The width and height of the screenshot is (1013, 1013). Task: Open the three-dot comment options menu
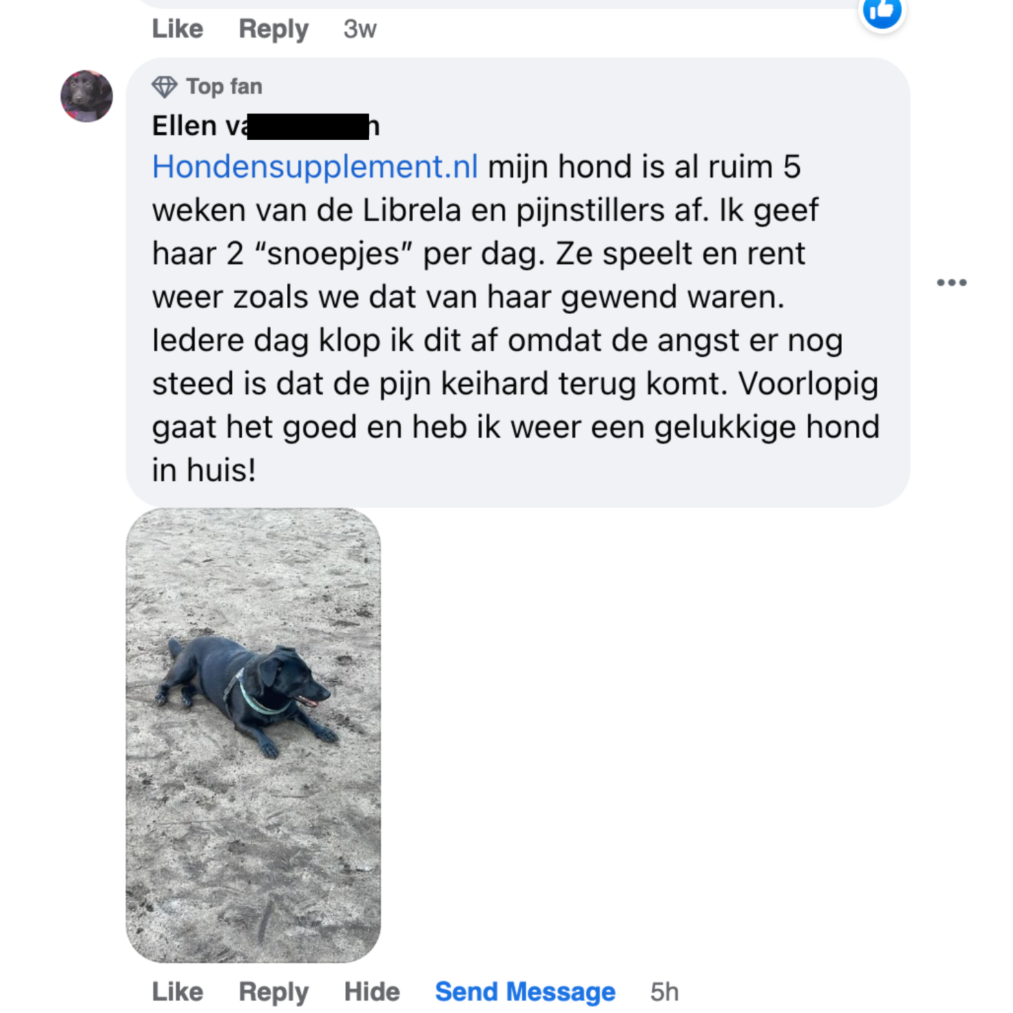951,282
